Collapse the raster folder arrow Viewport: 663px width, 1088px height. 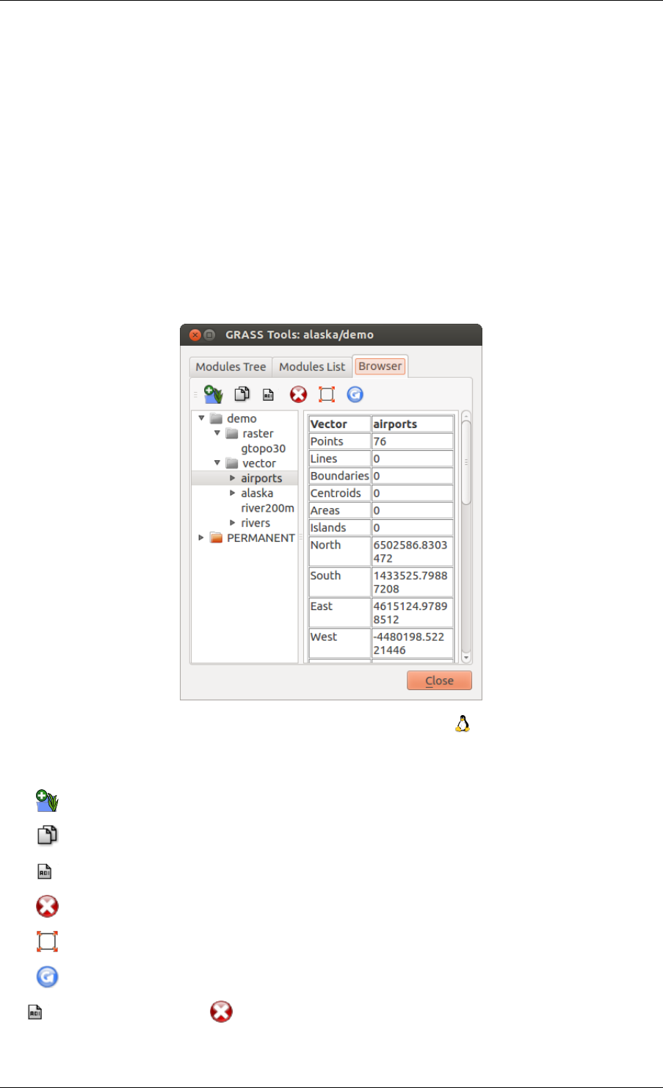217,433
